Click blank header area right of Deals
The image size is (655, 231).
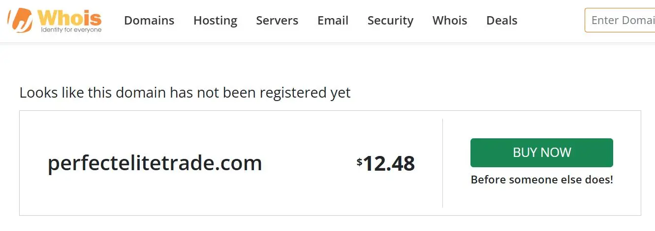551,21
